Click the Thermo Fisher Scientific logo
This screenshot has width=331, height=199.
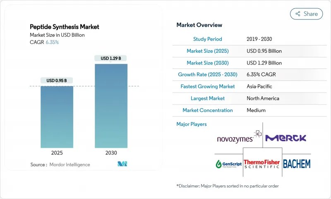[262, 164]
